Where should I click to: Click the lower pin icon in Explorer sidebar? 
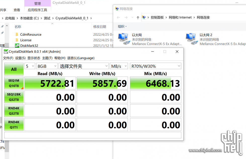2,33
